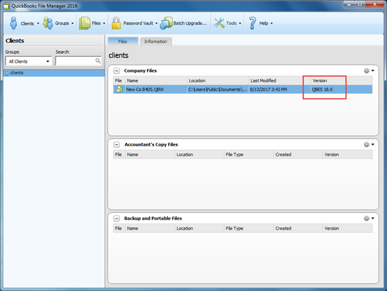Switch to the Information tab
Screen dimensions: 387x291
(x=156, y=42)
